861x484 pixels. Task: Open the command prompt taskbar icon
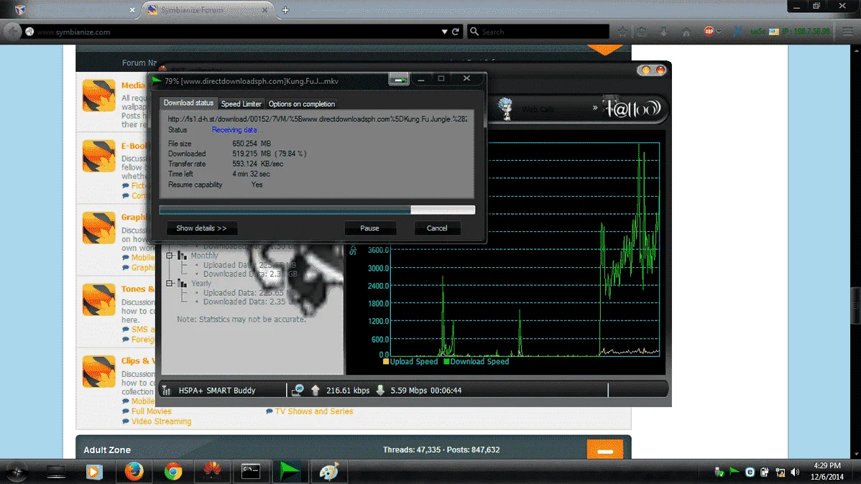pos(251,471)
